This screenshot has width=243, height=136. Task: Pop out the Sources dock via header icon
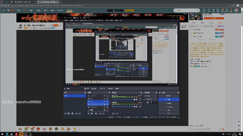109,92
